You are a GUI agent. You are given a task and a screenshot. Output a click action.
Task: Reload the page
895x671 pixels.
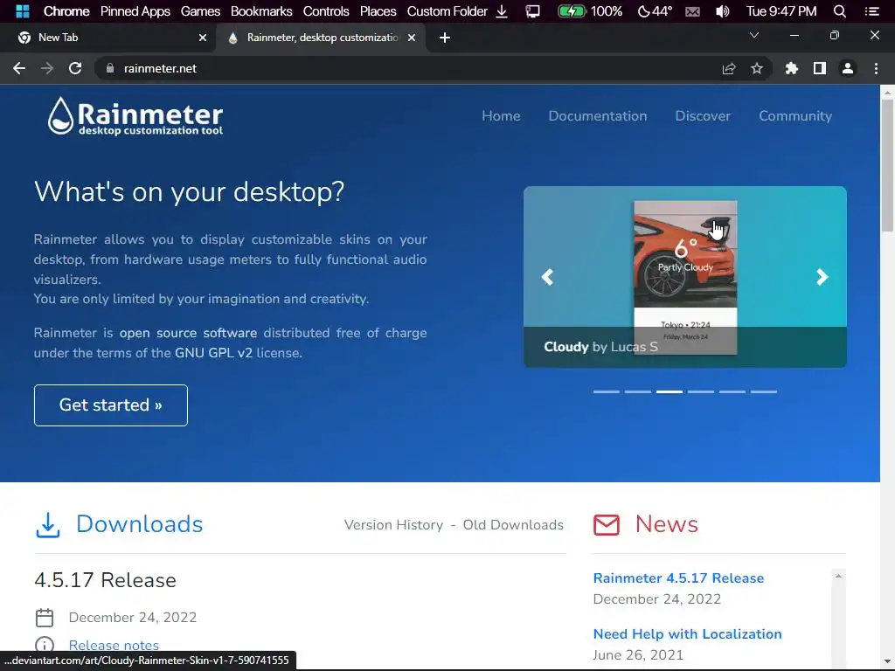click(75, 68)
